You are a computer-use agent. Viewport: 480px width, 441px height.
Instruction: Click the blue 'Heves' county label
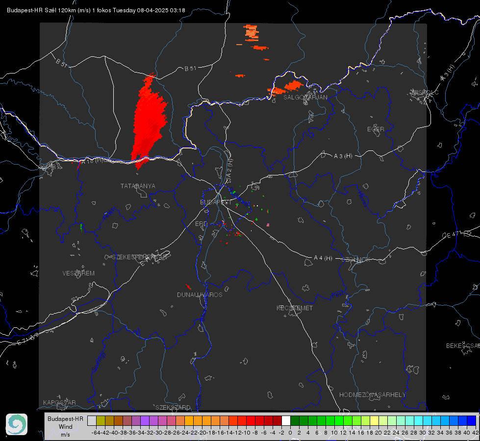tap(362, 199)
